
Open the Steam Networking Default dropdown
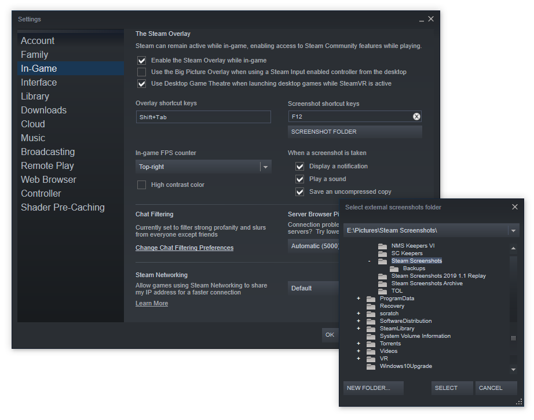(x=313, y=288)
